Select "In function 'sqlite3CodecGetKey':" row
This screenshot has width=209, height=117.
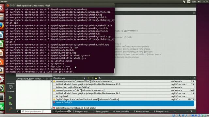123,87
